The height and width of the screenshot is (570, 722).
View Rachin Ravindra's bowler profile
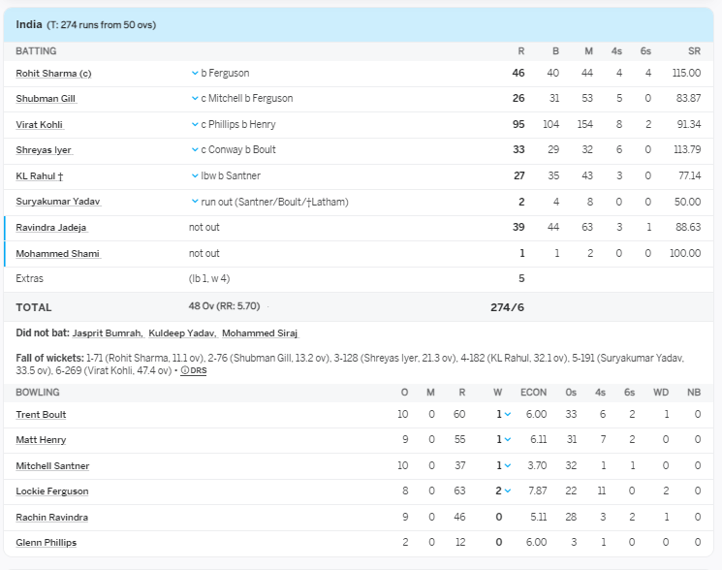pos(51,518)
